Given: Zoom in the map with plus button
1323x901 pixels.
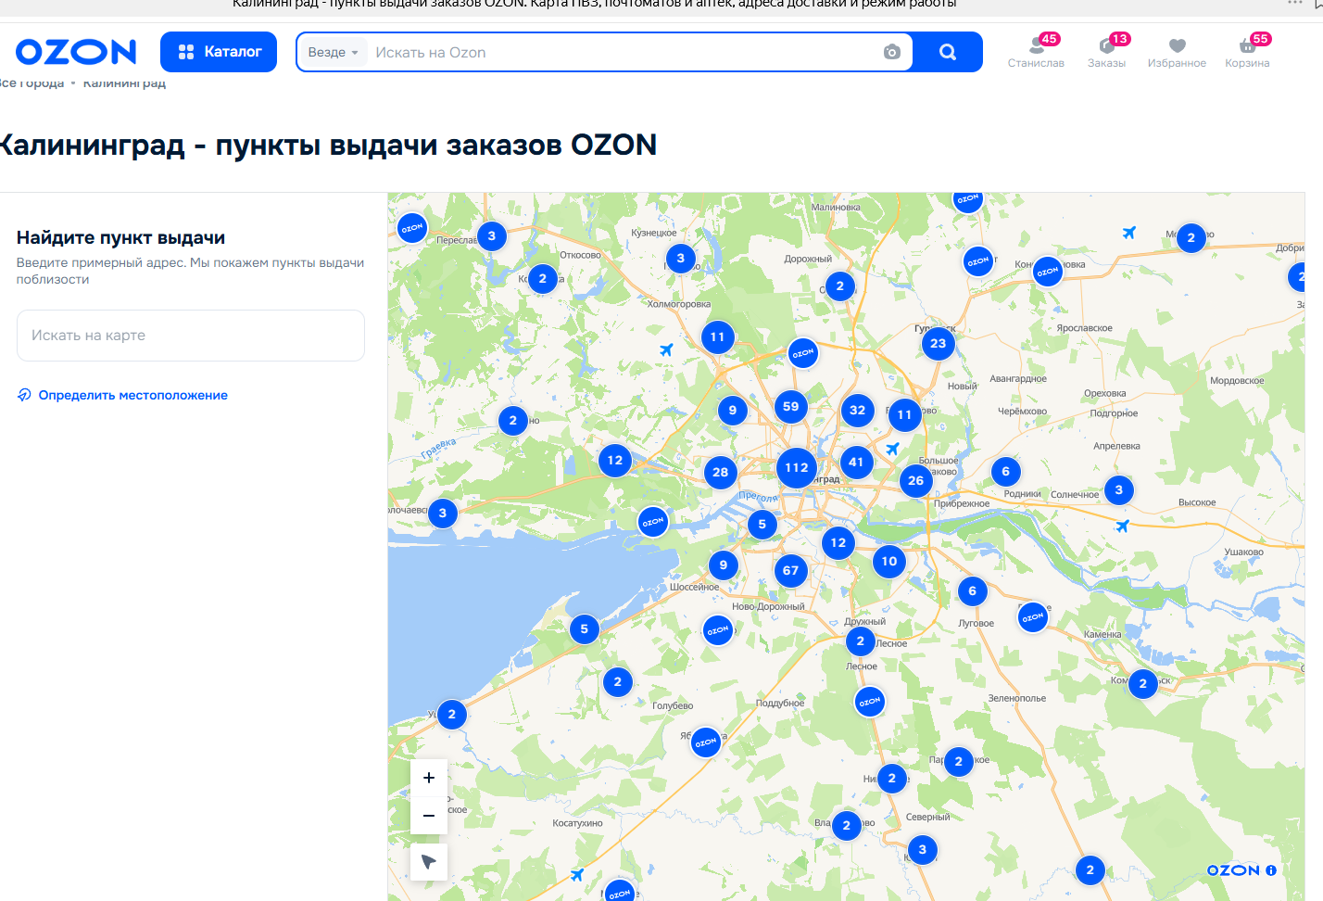Looking at the screenshot, I should pyautogui.click(x=429, y=778).
